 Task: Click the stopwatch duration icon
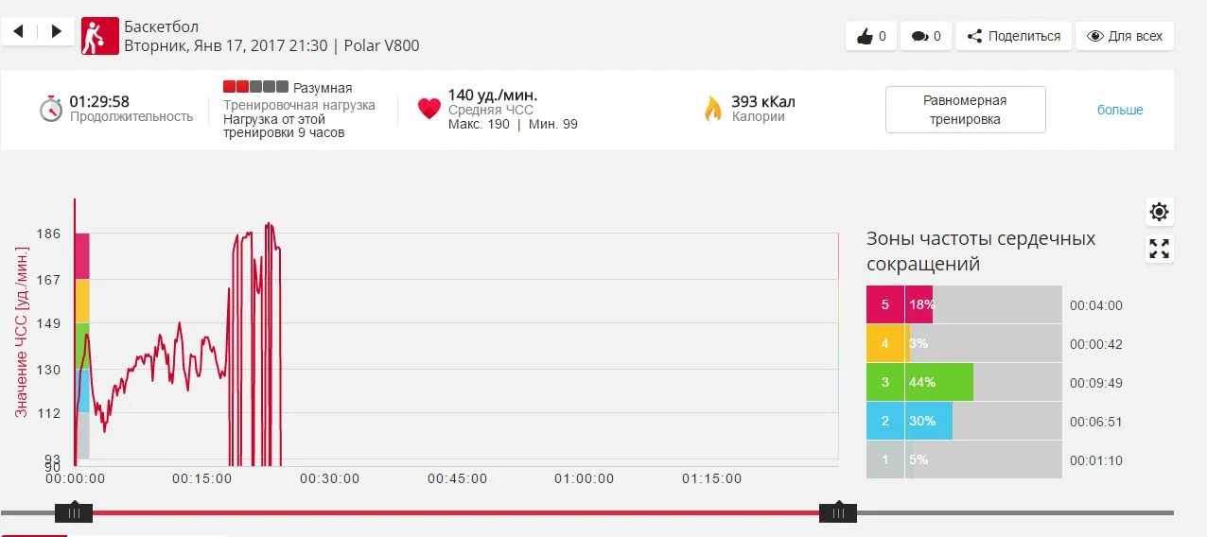click(51, 109)
